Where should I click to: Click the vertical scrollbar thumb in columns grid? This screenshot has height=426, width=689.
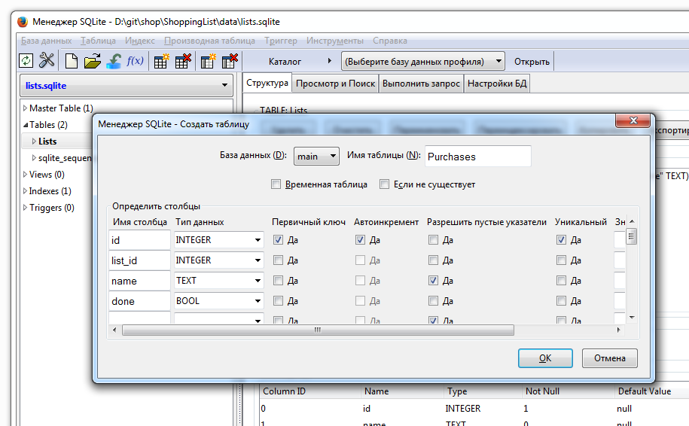(631, 236)
